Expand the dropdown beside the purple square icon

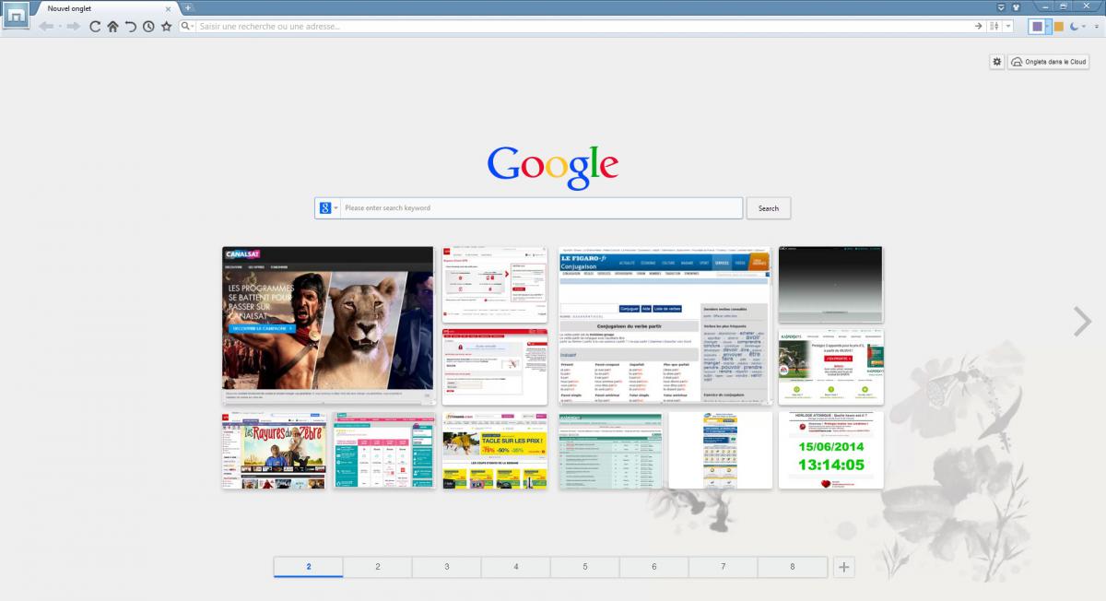pyautogui.click(x=1048, y=27)
